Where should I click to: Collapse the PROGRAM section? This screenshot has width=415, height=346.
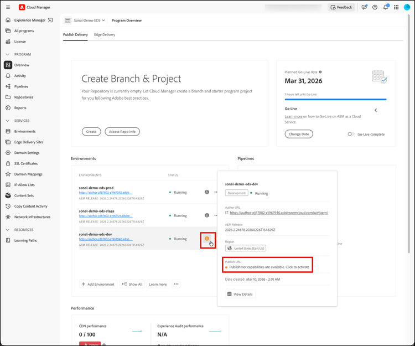[7, 54]
